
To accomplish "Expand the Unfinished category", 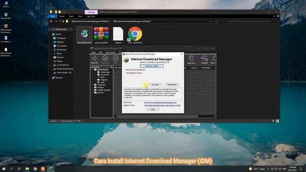I will coord(92,85).
